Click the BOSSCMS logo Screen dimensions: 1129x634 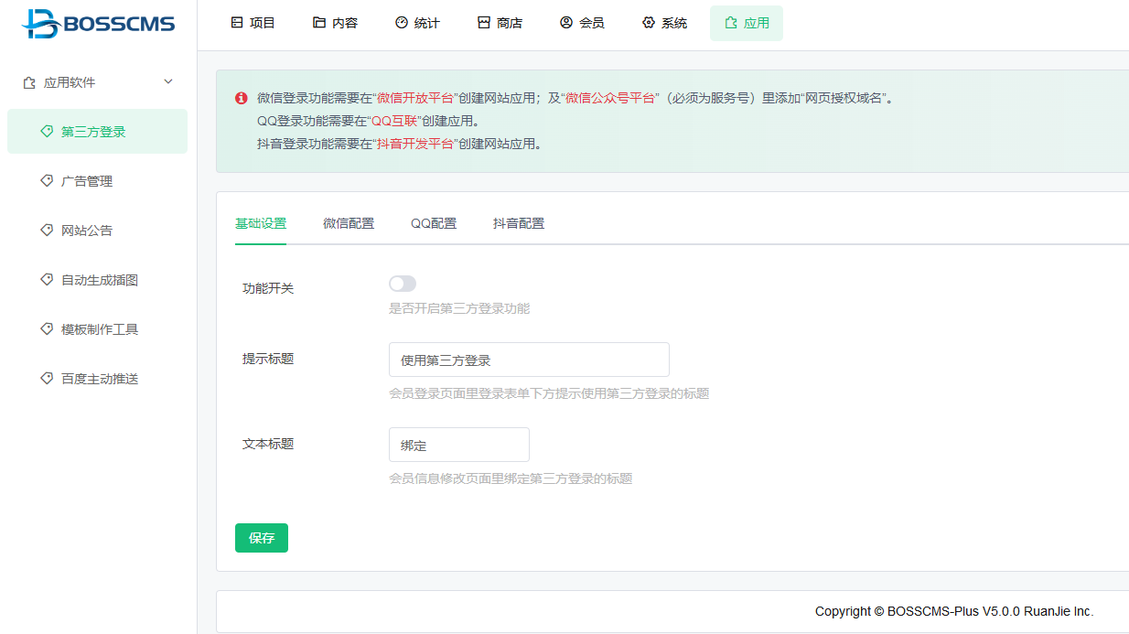(98, 24)
